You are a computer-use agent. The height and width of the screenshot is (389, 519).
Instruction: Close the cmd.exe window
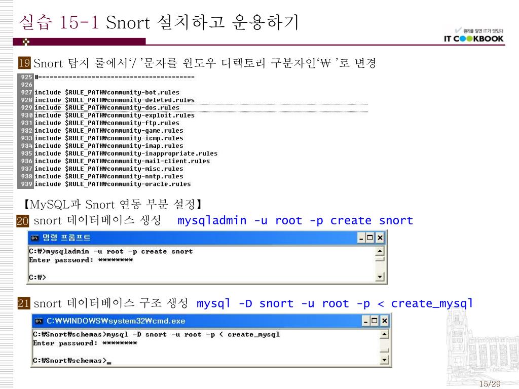tap(384, 321)
